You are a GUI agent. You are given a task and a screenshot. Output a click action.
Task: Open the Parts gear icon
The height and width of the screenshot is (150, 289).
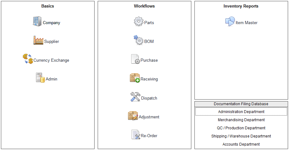click(138, 22)
